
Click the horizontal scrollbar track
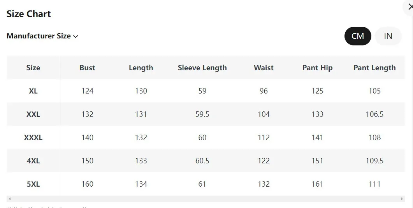(206, 199)
